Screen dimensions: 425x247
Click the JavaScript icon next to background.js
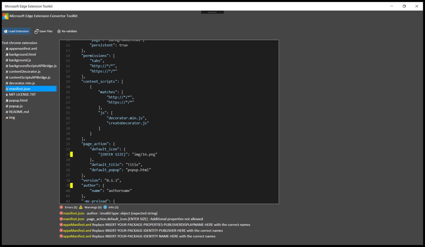coord(7,60)
